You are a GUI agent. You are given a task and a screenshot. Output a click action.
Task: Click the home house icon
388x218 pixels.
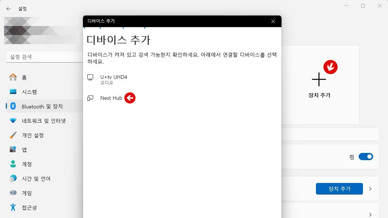coord(13,77)
